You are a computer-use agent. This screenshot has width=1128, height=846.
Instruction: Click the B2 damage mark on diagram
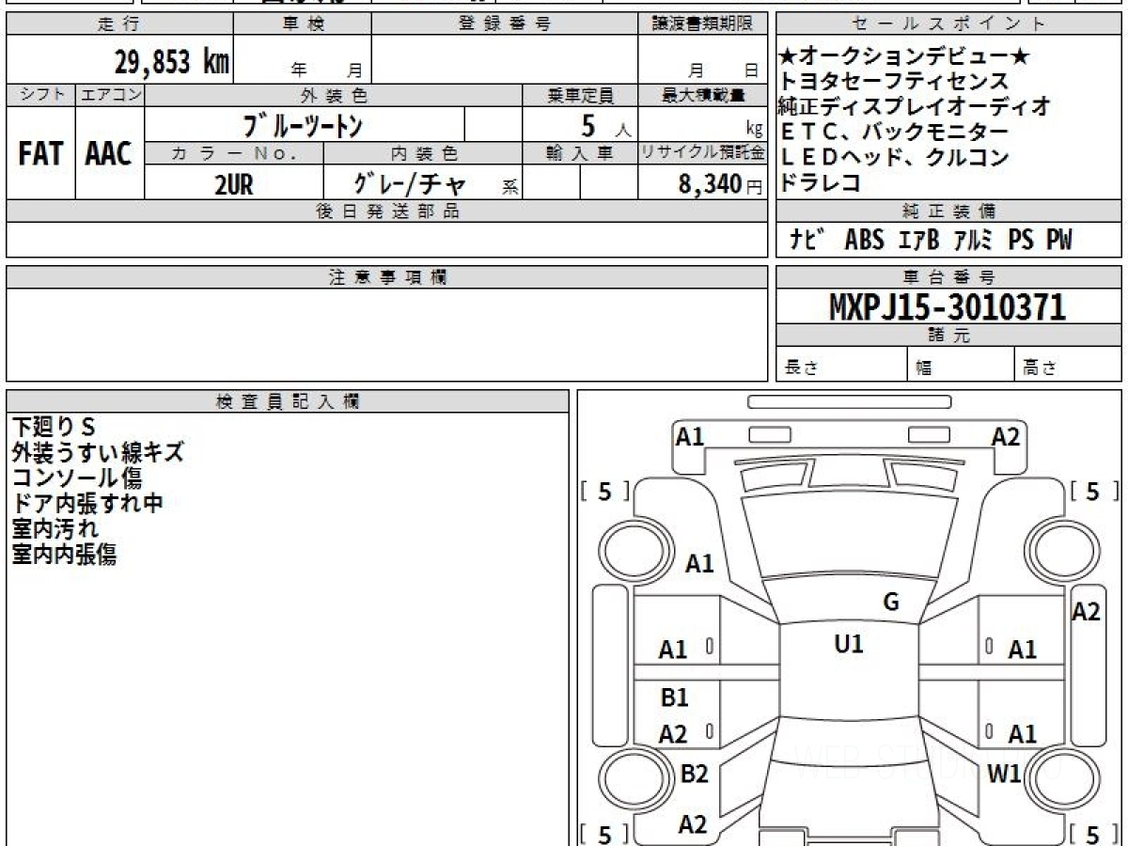tap(694, 775)
